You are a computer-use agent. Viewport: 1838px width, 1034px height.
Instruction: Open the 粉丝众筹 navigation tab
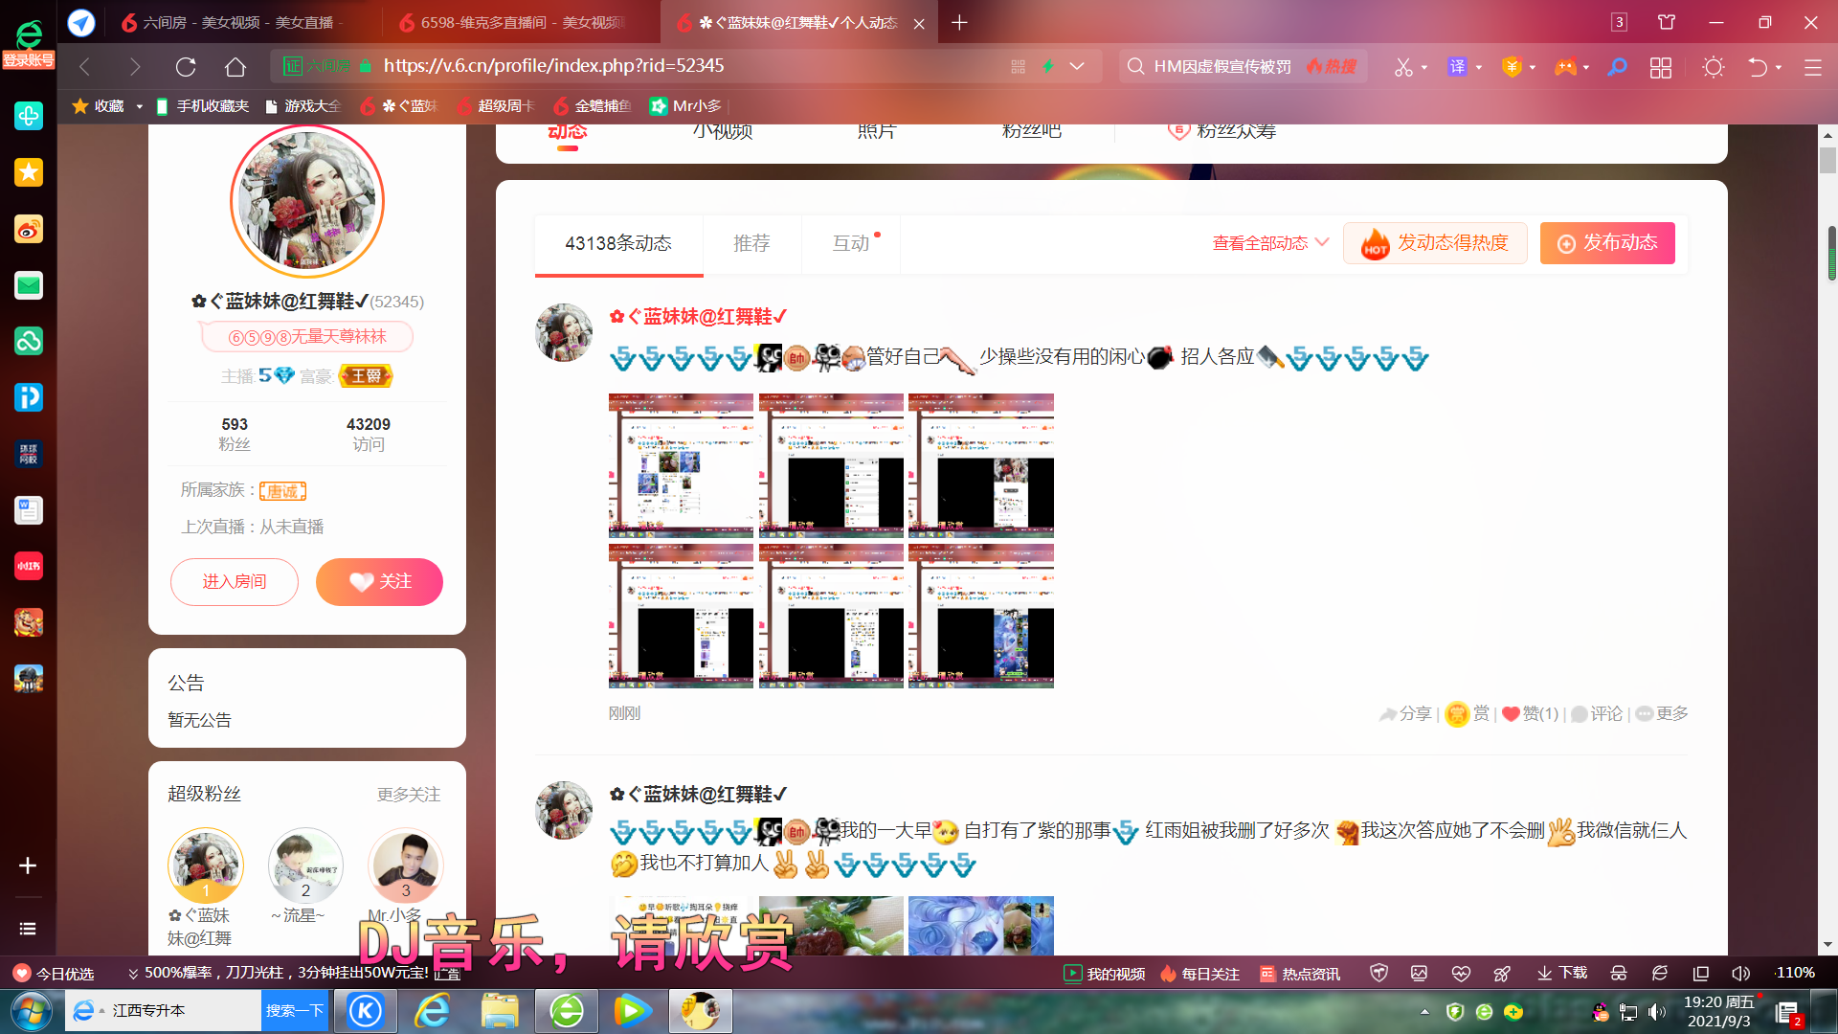pos(1222,131)
